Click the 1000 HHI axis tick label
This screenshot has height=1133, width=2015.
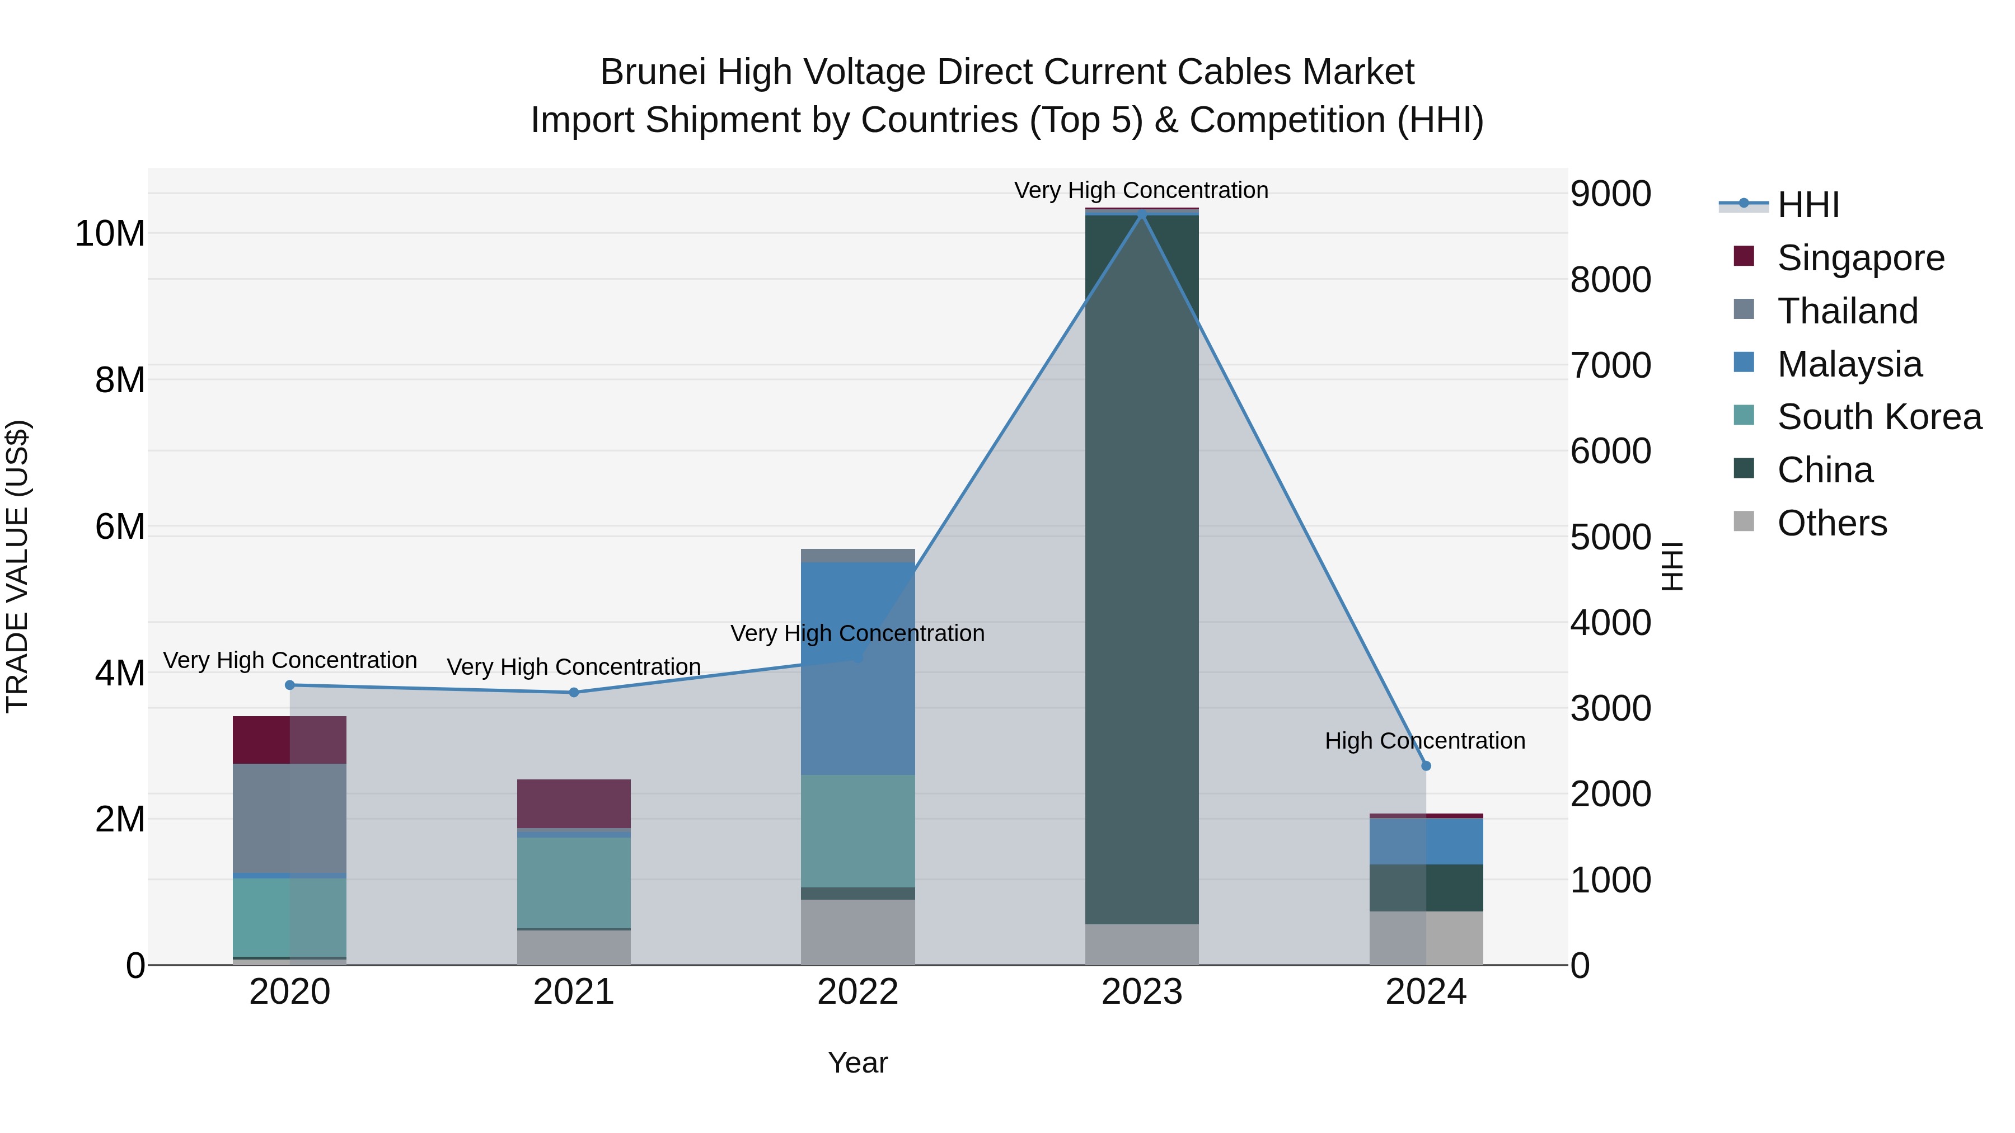[x=1611, y=880]
